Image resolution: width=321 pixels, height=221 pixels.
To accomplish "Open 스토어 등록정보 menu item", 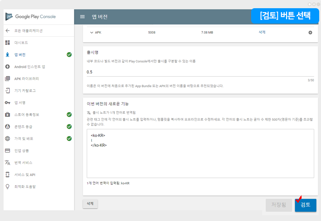I will click(x=27, y=115).
